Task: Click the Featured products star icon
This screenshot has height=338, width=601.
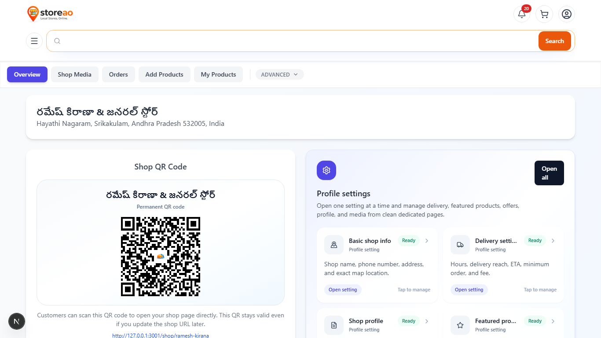Action: click(x=460, y=325)
